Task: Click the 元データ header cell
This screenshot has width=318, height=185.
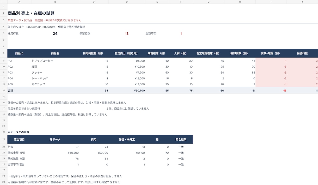Action: click(x=55, y=139)
